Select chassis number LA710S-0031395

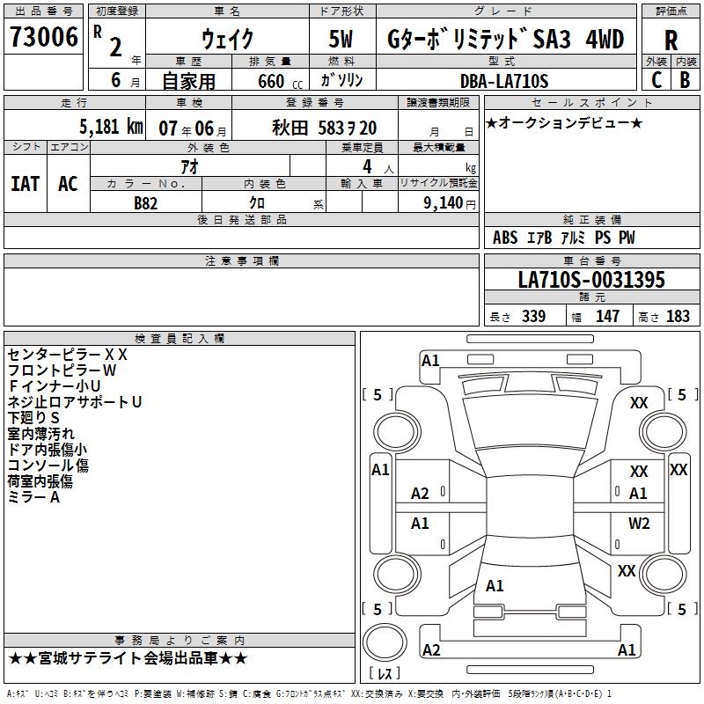(591, 280)
